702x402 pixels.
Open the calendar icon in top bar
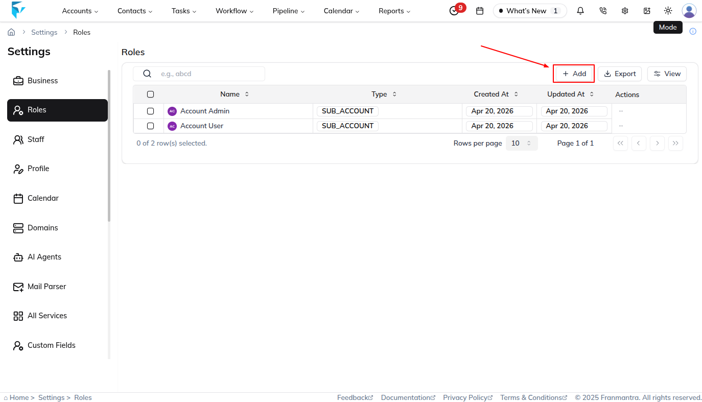pos(480,11)
